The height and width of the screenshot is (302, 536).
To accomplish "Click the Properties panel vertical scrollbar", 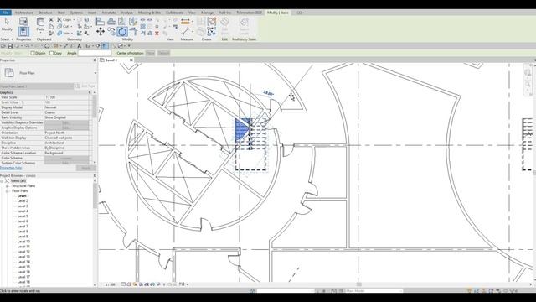I will (95, 107).
